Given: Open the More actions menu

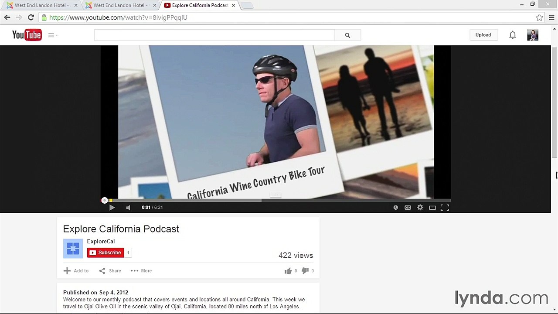Looking at the screenshot, I should [x=141, y=271].
